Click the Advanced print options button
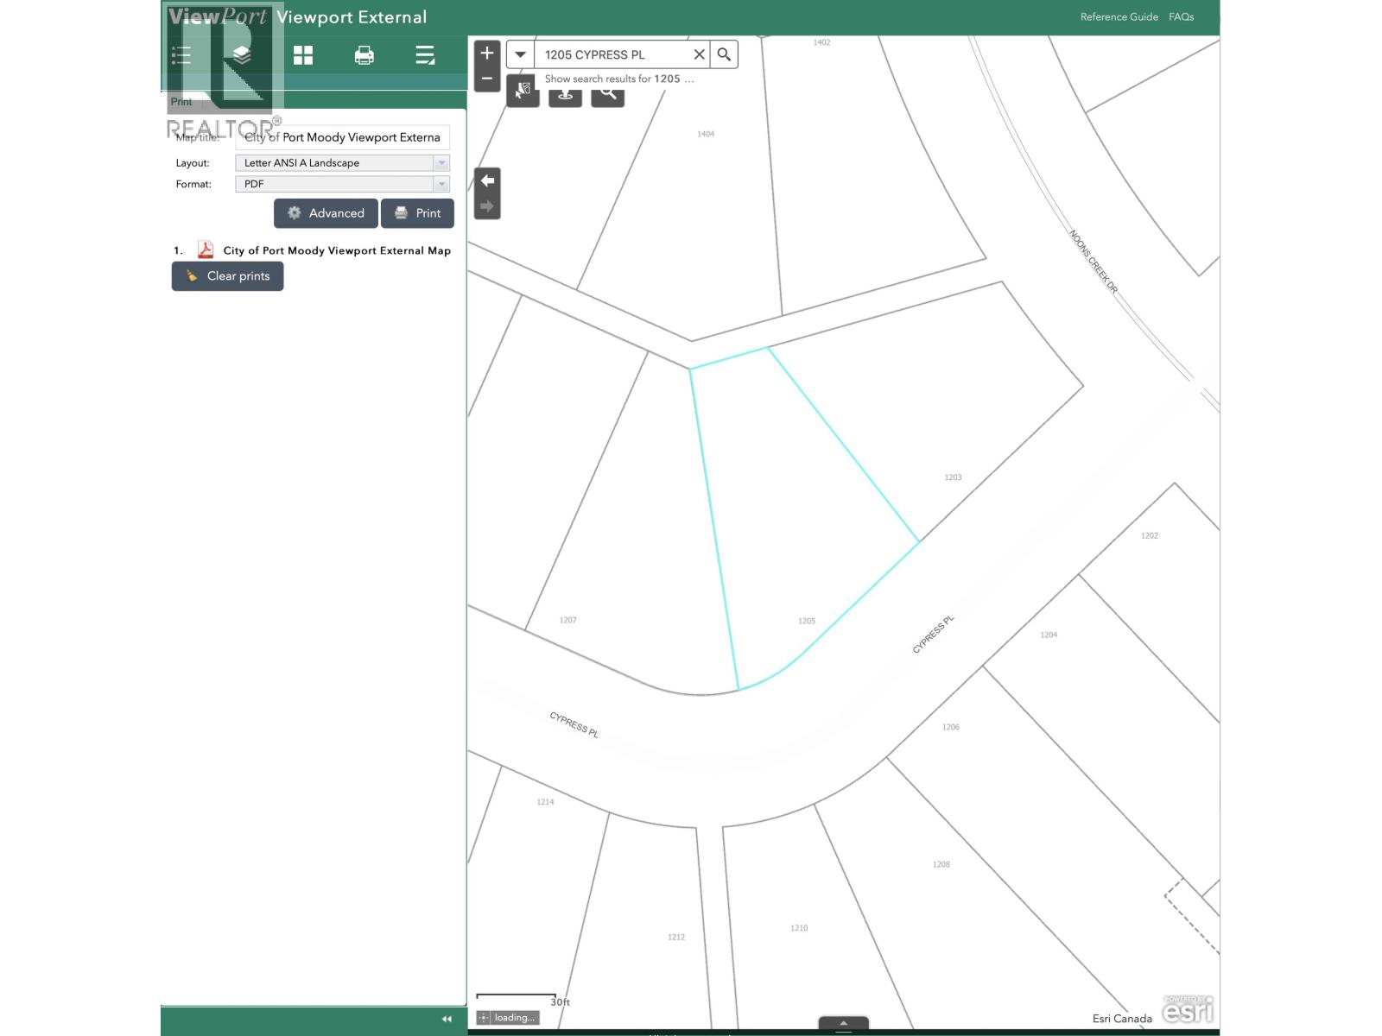Viewport: 1382px width, 1036px height. (x=326, y=213)
